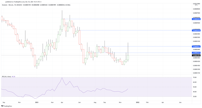Select the 0.00006206 blue price label
The height and width of the screenshot is (108, 202).
pyautogui.click(x=196, y=19)
